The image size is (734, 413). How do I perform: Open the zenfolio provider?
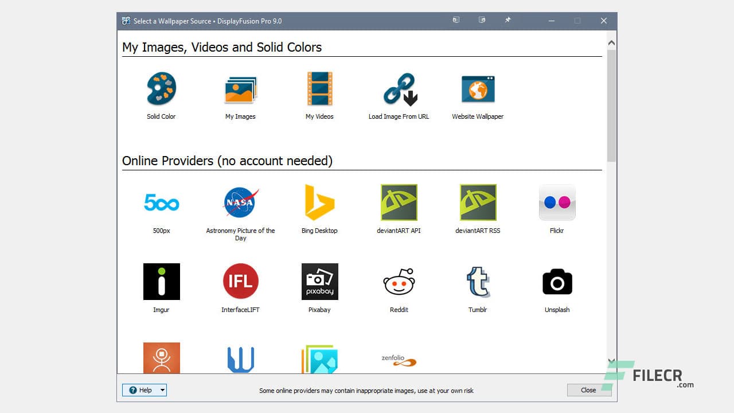coord(399,360)
